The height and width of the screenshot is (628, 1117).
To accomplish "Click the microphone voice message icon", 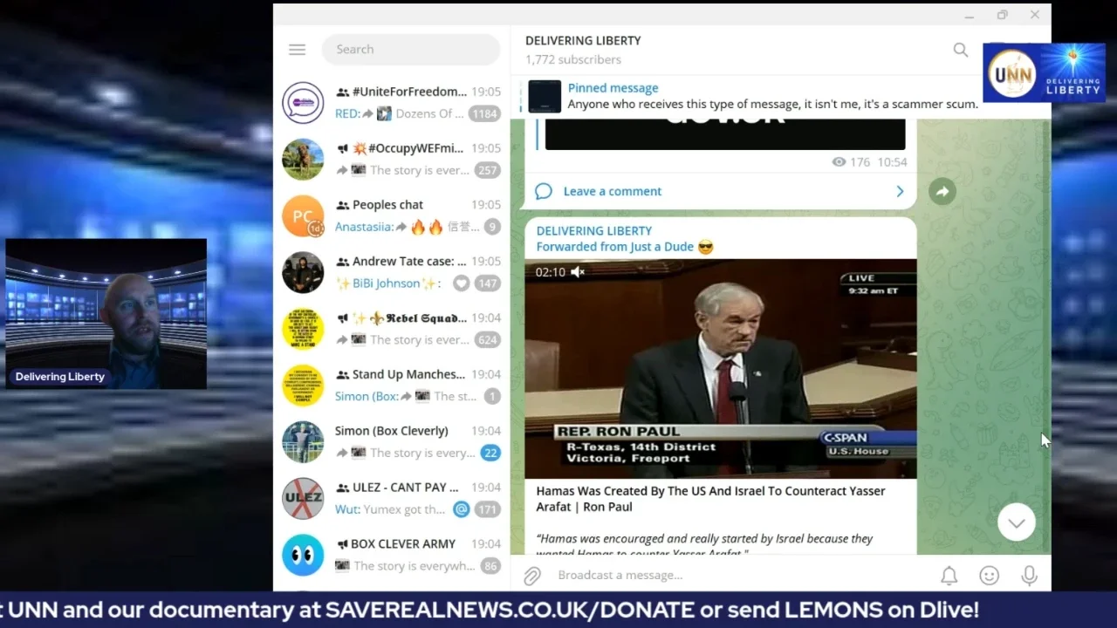I will point(1030,576).
